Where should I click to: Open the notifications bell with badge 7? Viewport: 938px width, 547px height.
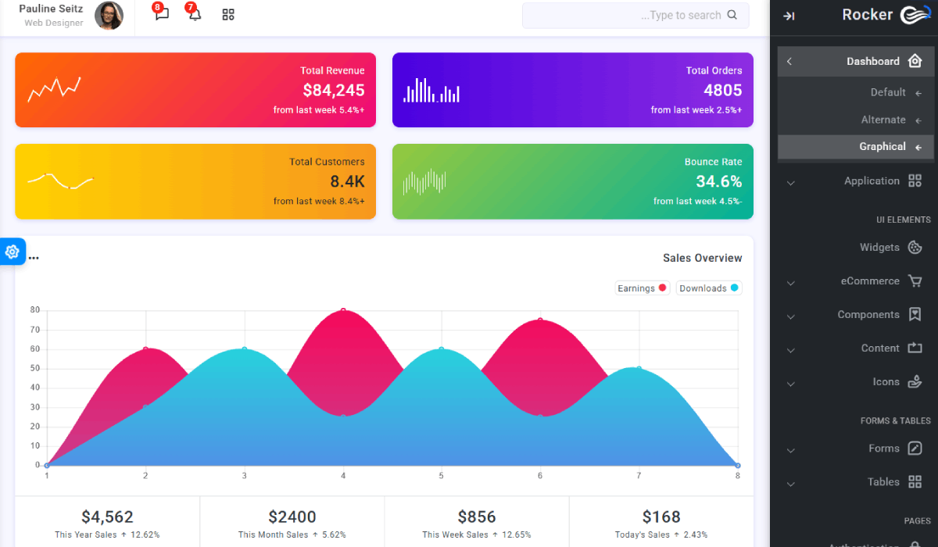click(194, 14)
